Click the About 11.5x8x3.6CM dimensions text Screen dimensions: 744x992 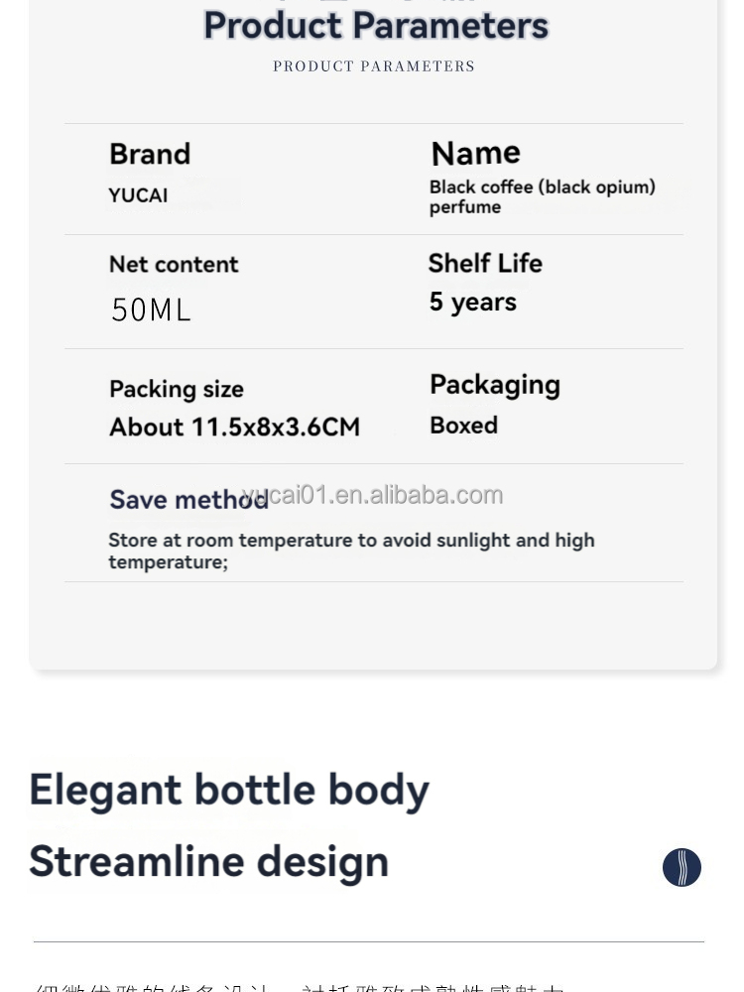235,427
